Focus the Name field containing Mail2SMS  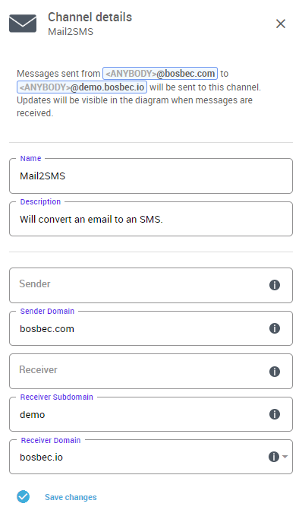click(151, 176)
